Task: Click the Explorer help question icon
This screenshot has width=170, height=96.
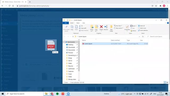Action: coord(168,23)
